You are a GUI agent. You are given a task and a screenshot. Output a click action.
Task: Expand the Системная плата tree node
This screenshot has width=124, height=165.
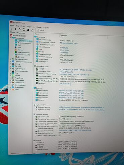(x=11, y=59)
